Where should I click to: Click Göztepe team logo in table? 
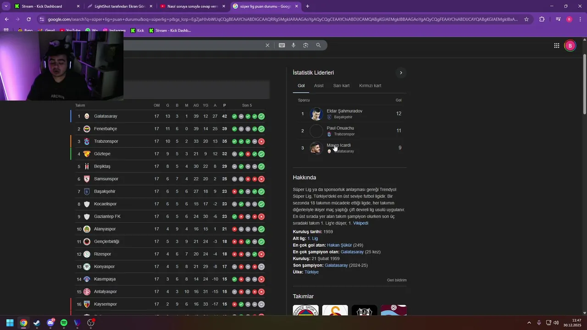[x=87, y=154]
